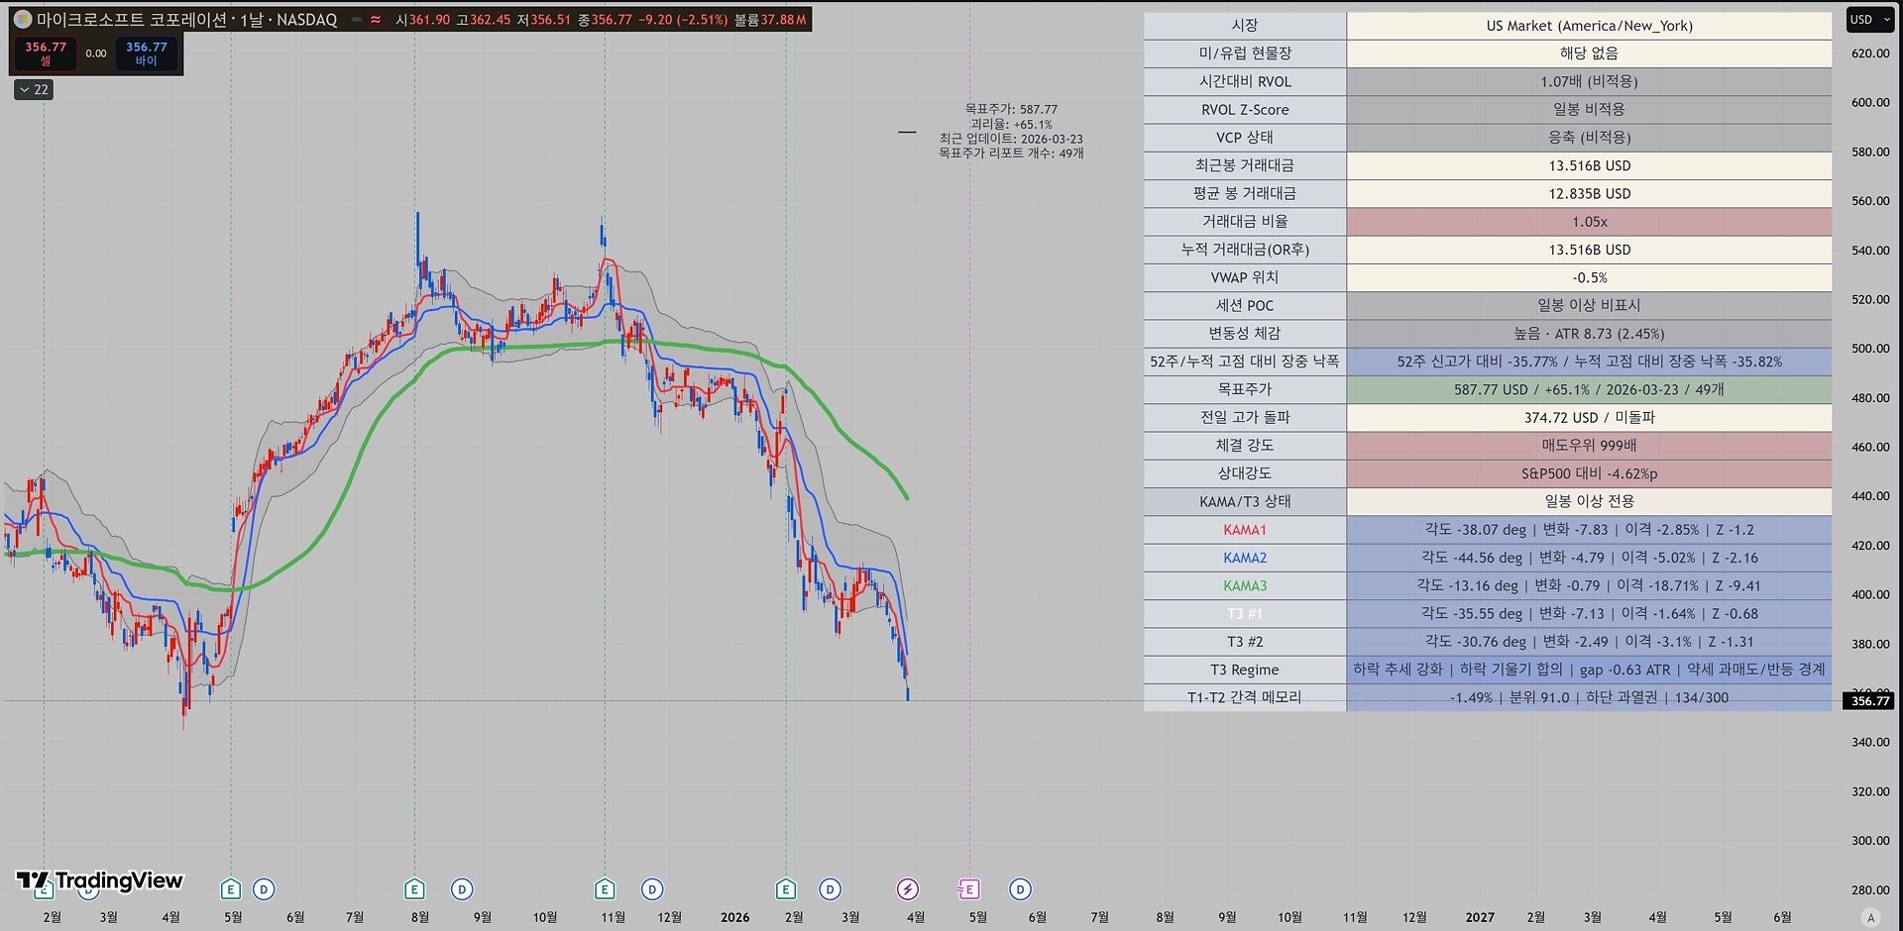Click the dividend D marker near December
The image size is (1903, 931).
coord(652,889)
